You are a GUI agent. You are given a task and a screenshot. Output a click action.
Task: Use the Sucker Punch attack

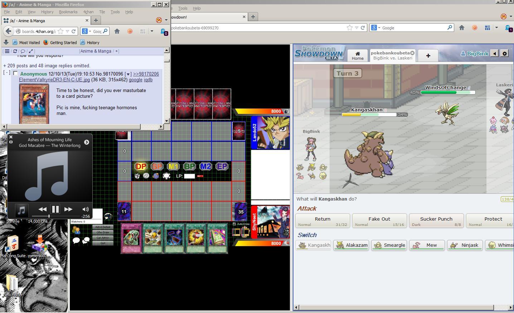pyautogui.click(x=436, y=221)
